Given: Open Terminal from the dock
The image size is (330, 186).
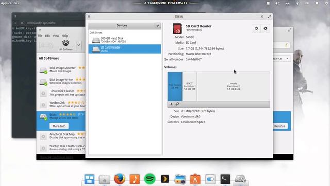Looking at the screenshot, I should pos(225,179).
